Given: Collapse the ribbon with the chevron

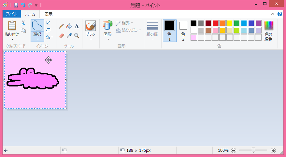Looking at the screenshot, I should (273, 14).
